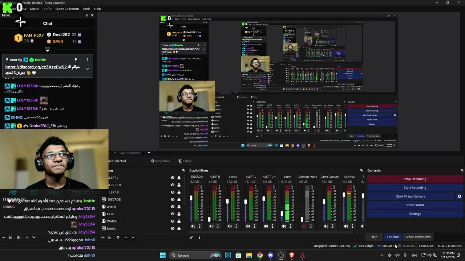Open the Scene Collection menu
The width and height of the screenshot is (465, 261).
coord(67,9)
